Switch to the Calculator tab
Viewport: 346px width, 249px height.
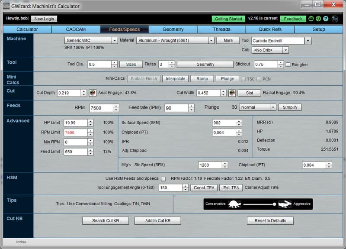point(27,29)
